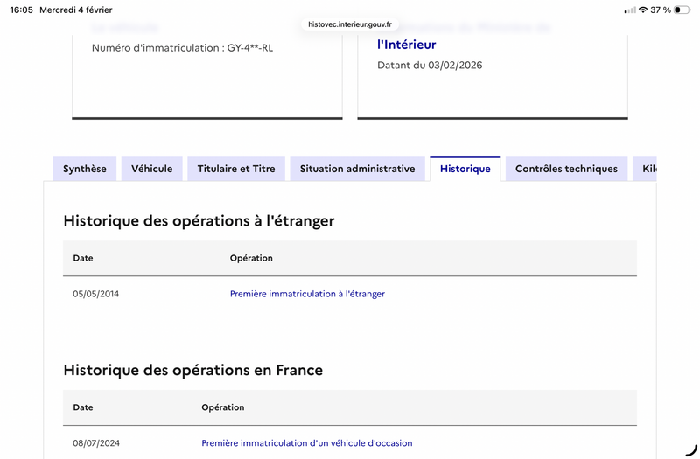Image resolution: width=700 pixels, height=459 pixels.
Task: Open the partially visible tab after Contrôles techniques
Action: point(647,169)
